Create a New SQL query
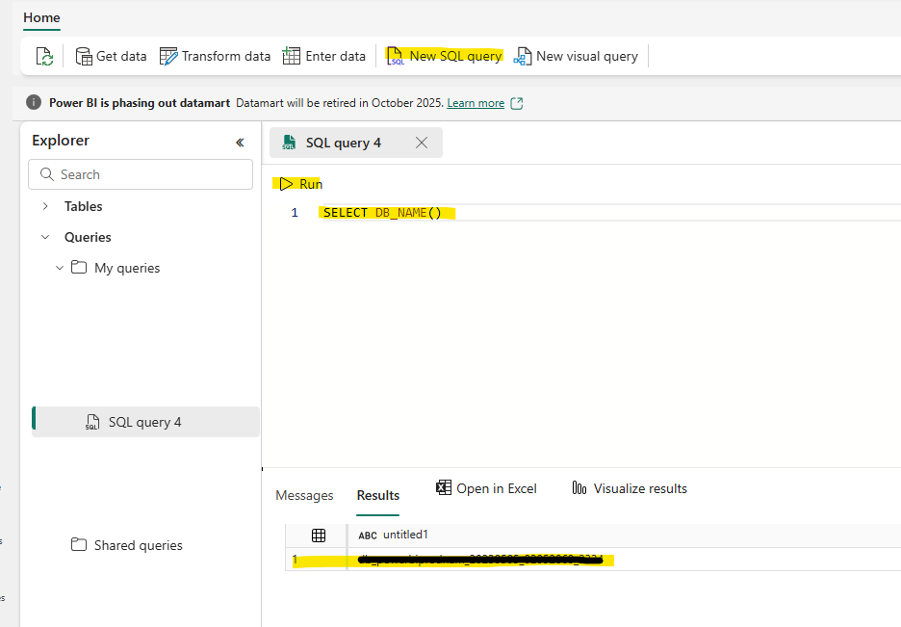The width and height of the screenshot is (901, 627). point(445,56)
